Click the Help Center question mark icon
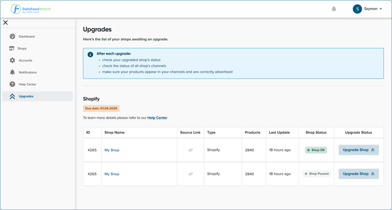Image resolution: width=392 pixels, height=210 pixels. tap(13, 84)
